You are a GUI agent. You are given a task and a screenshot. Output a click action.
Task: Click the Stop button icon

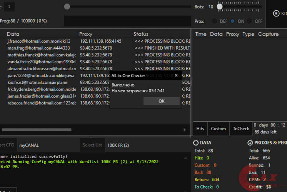tap(276, 13)
